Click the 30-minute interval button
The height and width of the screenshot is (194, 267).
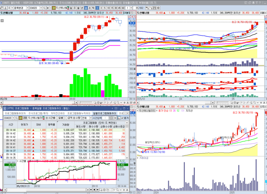[x=116, y=8]
